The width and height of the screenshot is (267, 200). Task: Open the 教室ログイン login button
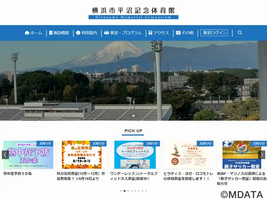click(x=214, y=33)
